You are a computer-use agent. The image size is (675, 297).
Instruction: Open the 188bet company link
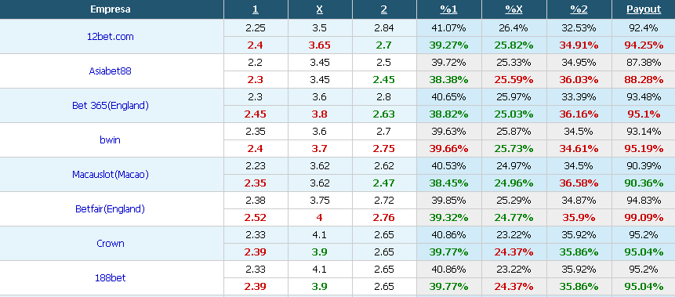111,277
